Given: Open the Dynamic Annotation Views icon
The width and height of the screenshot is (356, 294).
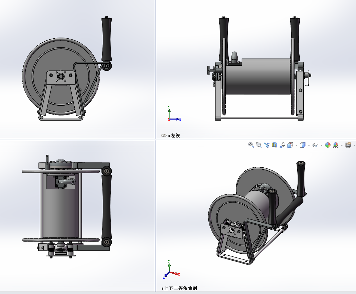Looking at the screenshot, I should 282,145.
